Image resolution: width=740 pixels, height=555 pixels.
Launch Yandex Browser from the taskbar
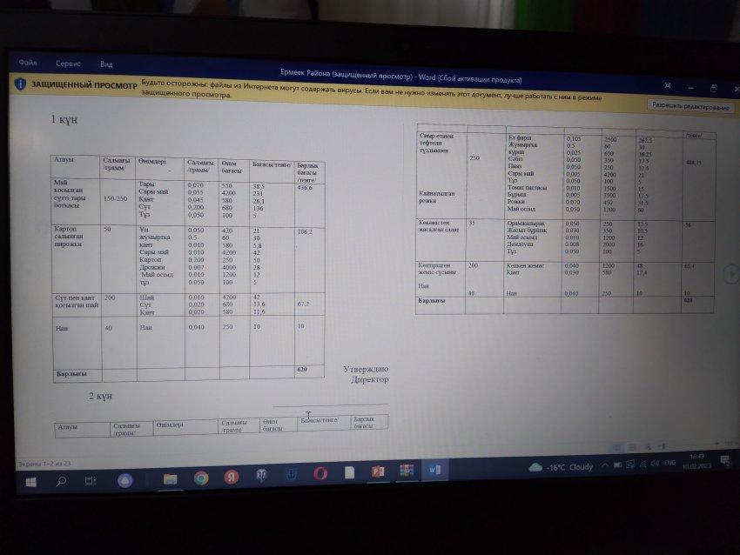point(232,478)
